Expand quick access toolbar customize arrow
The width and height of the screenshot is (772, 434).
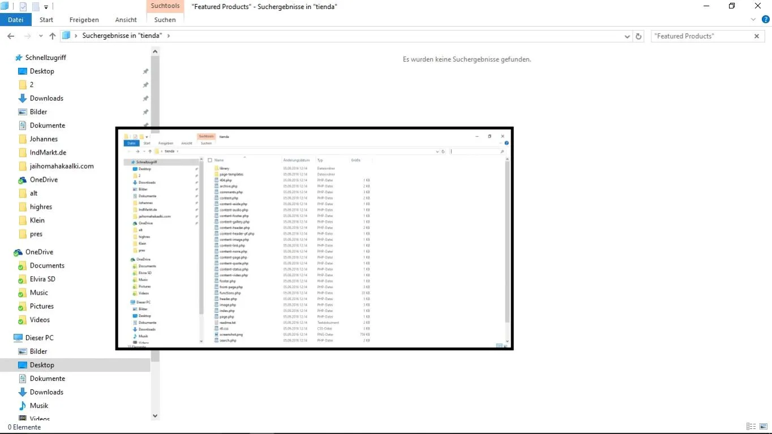tap(46, 7)
